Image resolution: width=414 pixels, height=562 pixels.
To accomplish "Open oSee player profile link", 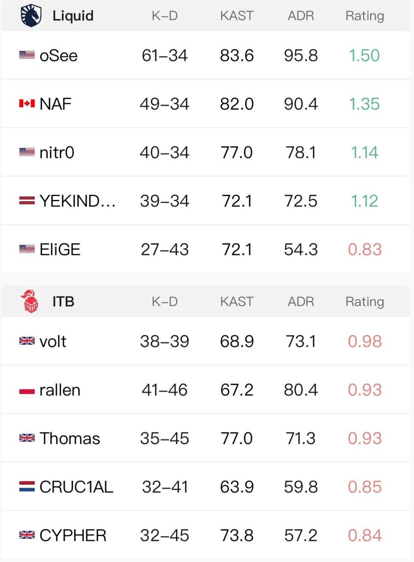I will [58, 55].
